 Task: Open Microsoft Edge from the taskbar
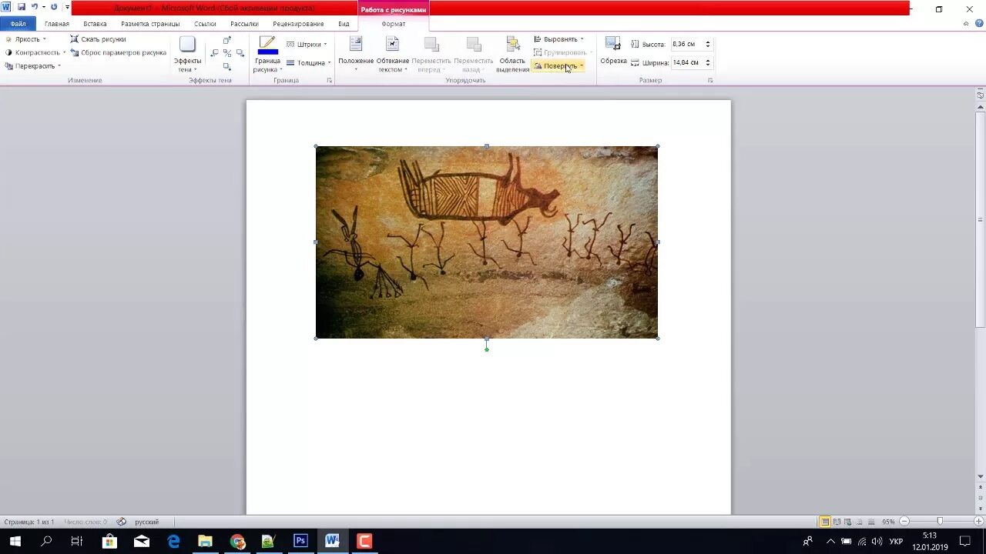tap(173, 542)
